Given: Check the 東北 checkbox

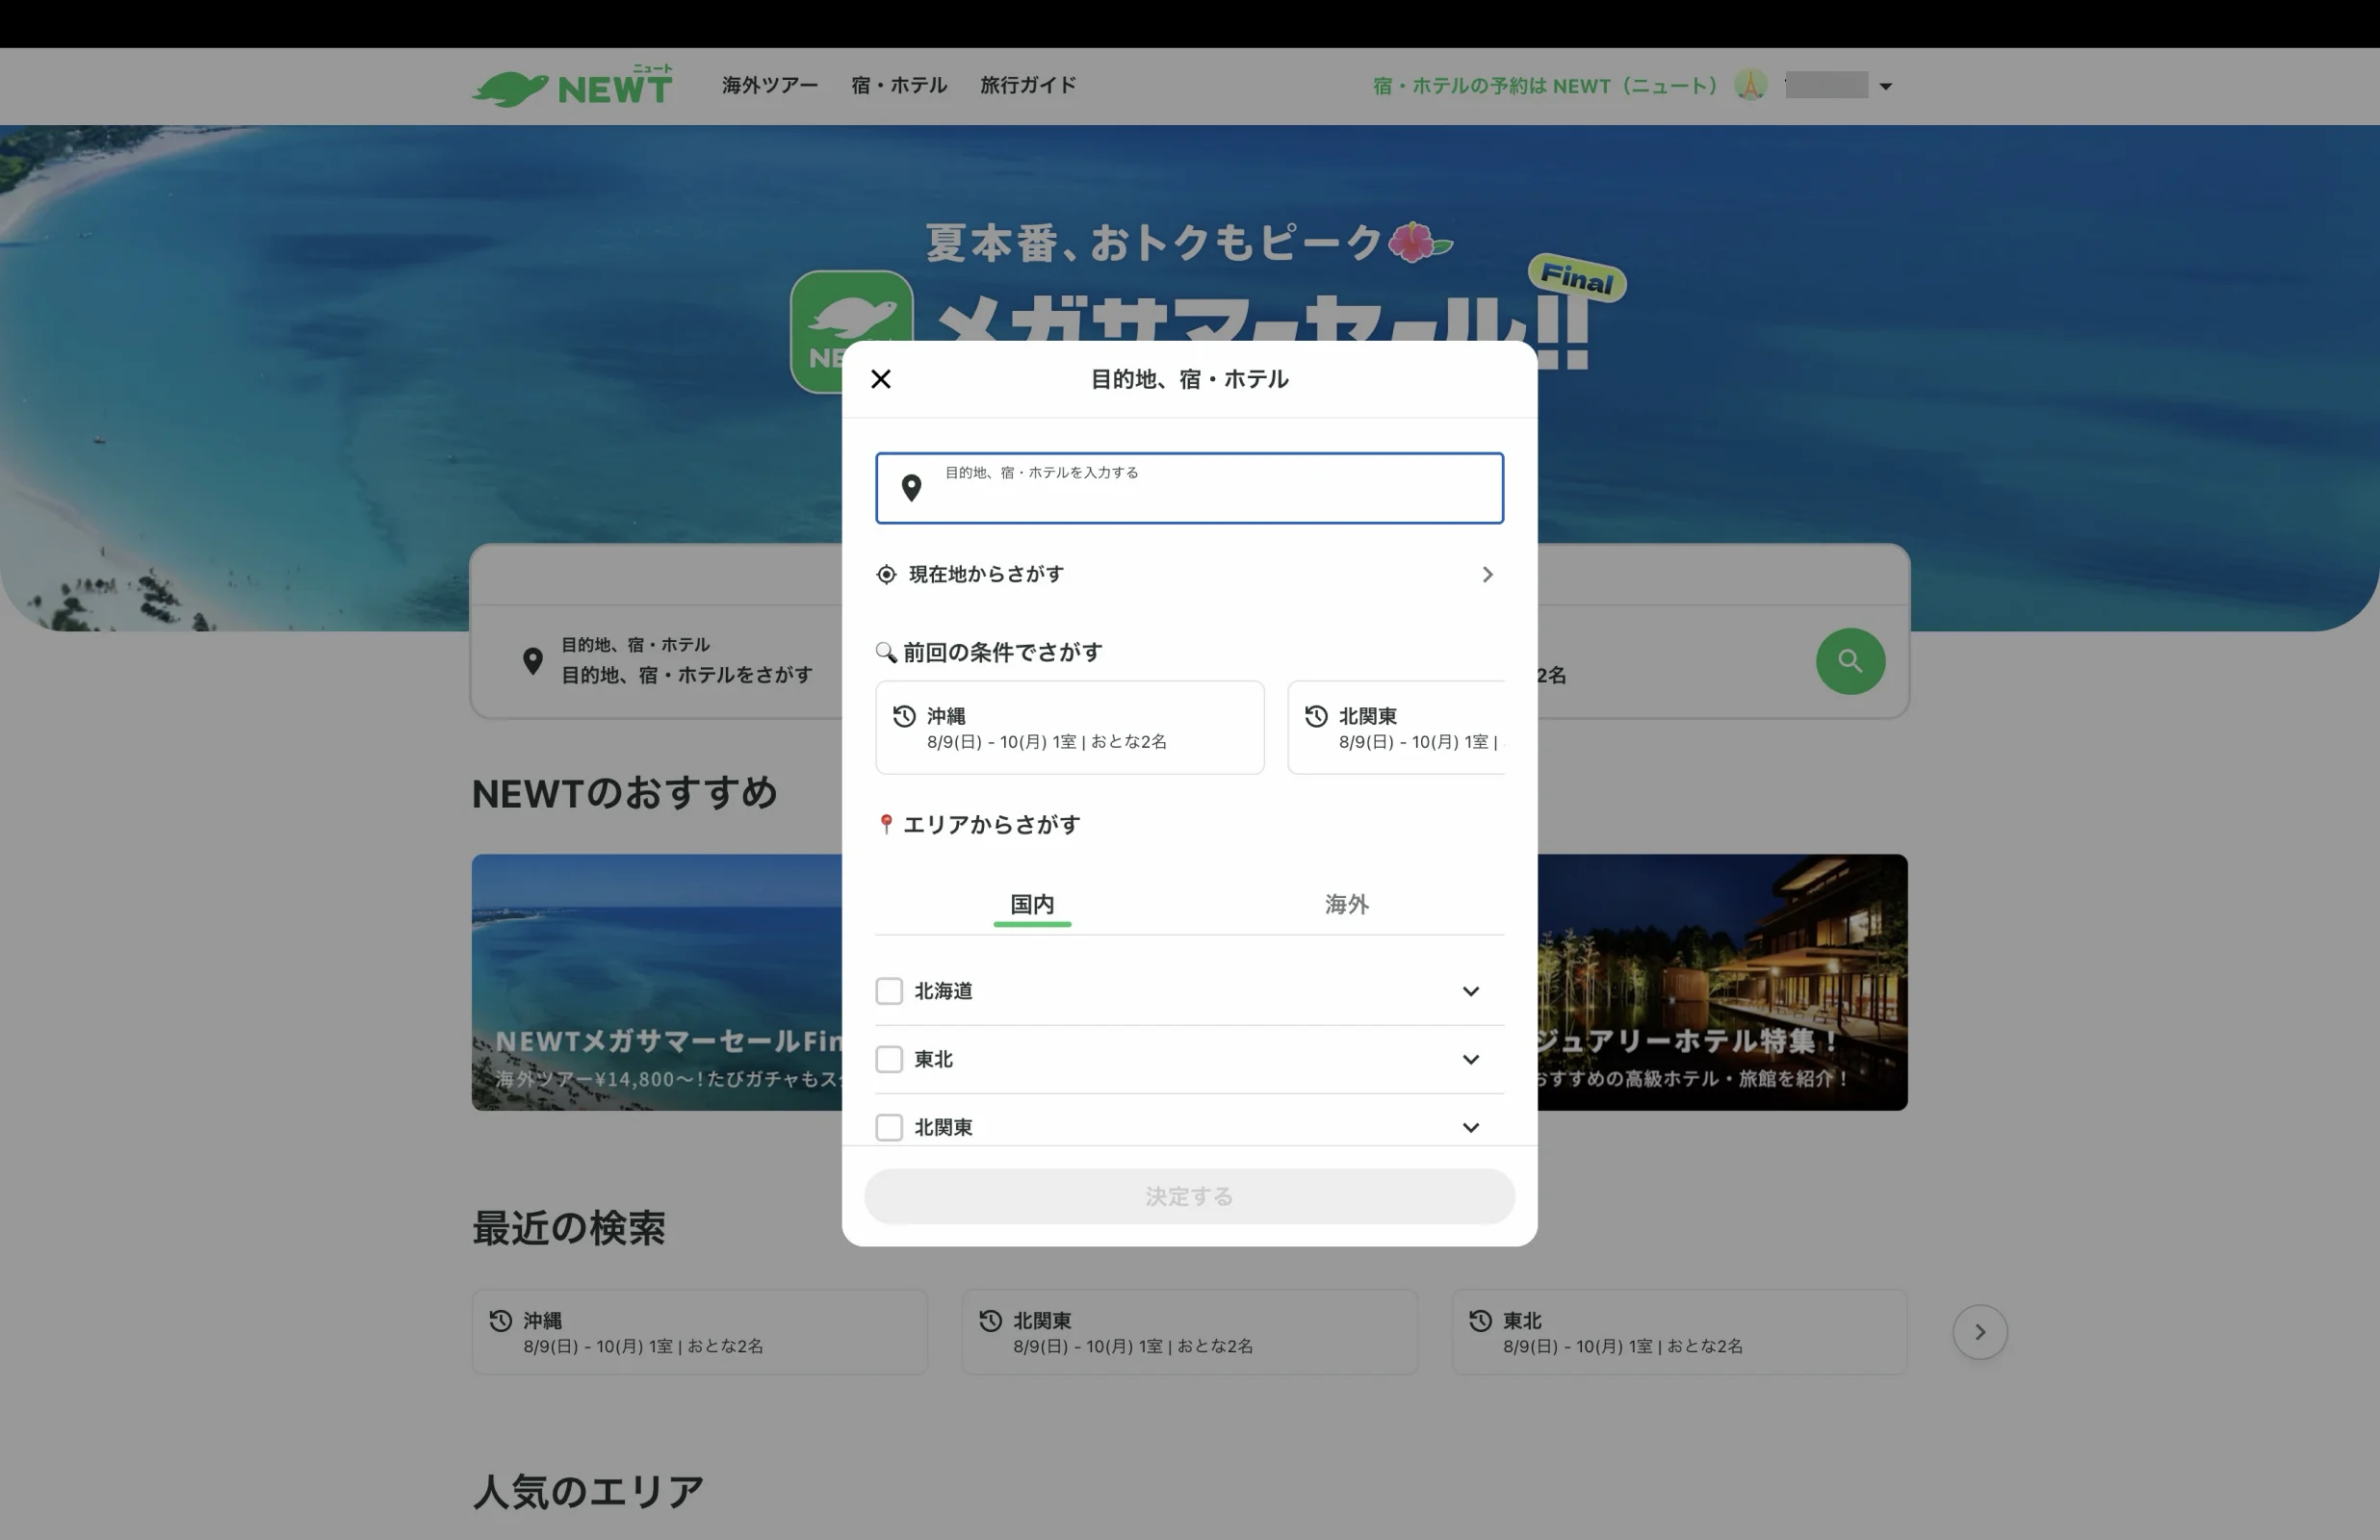Looking at the screenshot, I should [x=889, y=1059].
